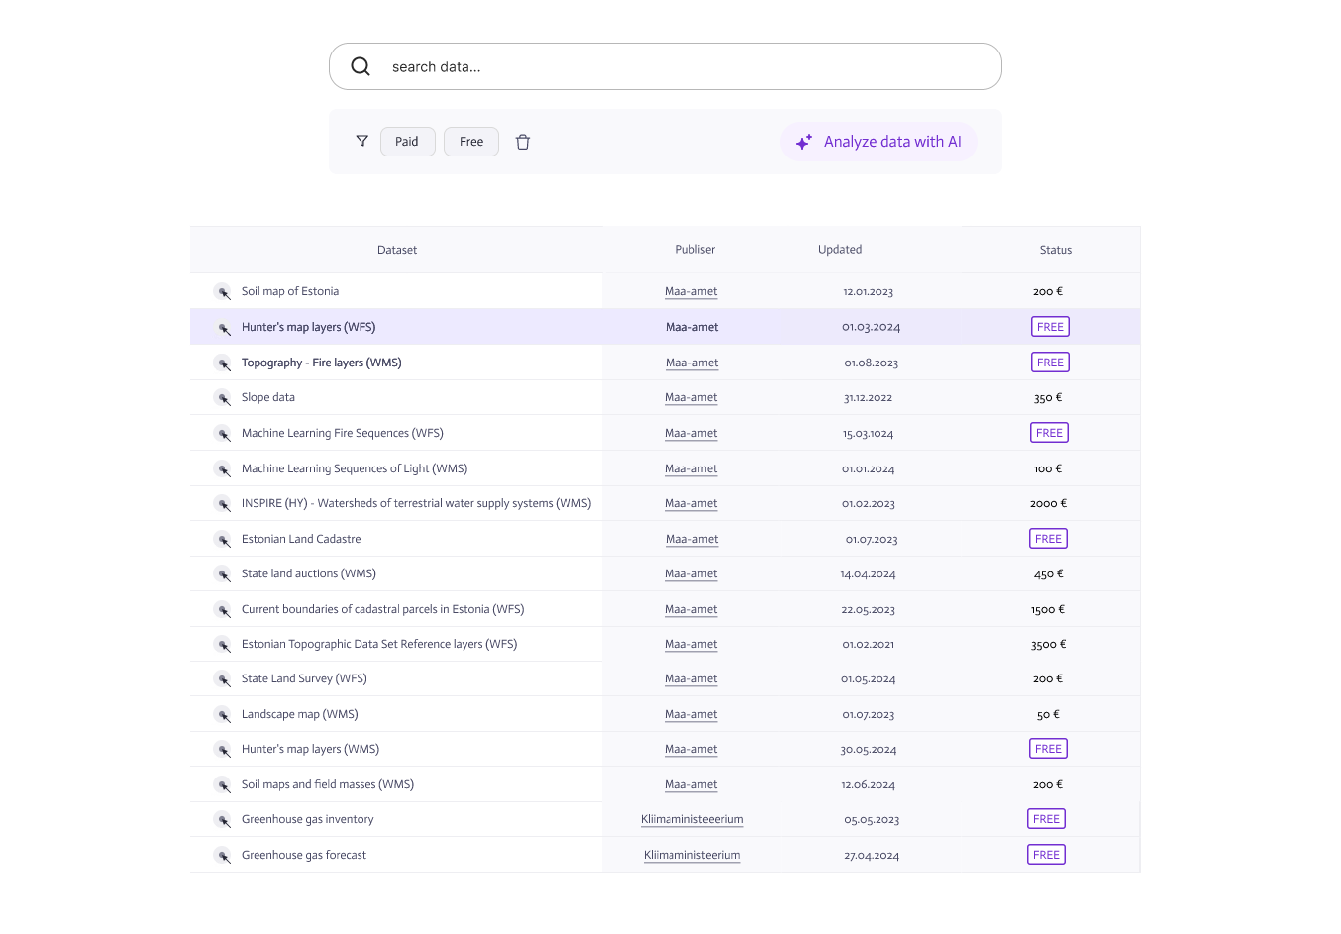Click icon beside Machine Learning Sequences of Light
This screenshot has height=934, width=1341.
(223, 468)
